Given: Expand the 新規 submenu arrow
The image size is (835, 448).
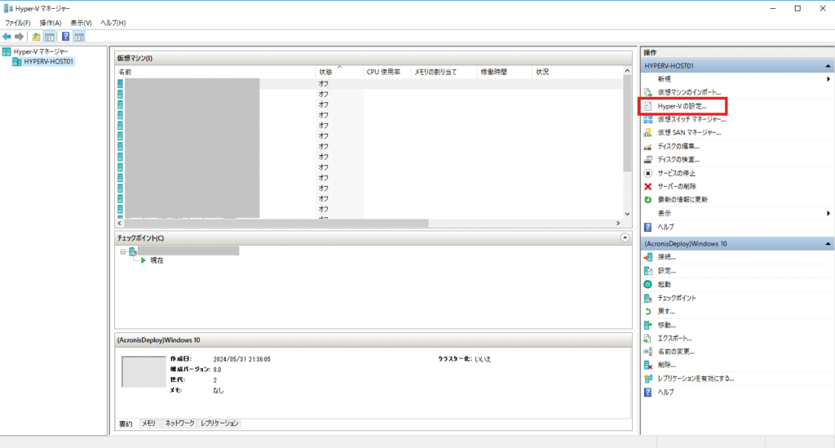Looking at the screenshot, I should click(828, 79).
